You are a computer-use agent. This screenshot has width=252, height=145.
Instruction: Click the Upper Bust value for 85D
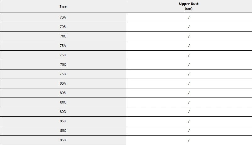[x=189, y=140]
